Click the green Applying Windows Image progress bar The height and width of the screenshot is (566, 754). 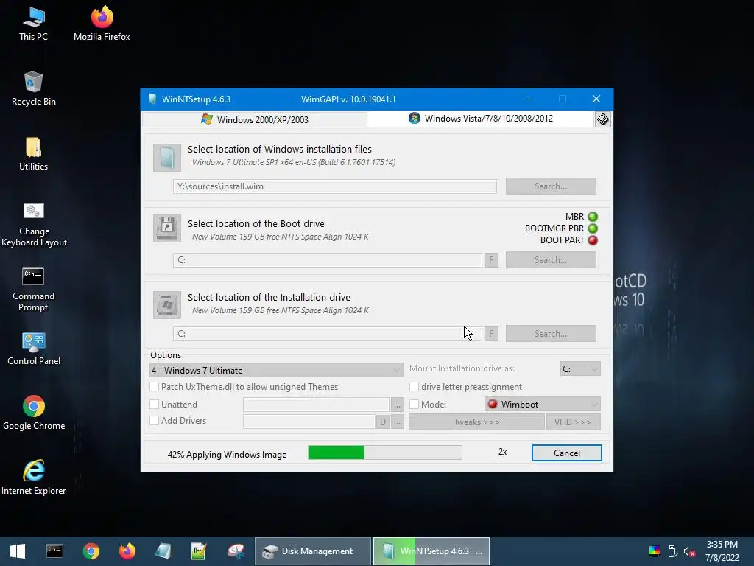click(x=385, y=453)
